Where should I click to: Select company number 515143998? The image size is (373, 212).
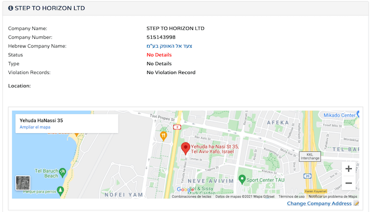coord(161,37)
